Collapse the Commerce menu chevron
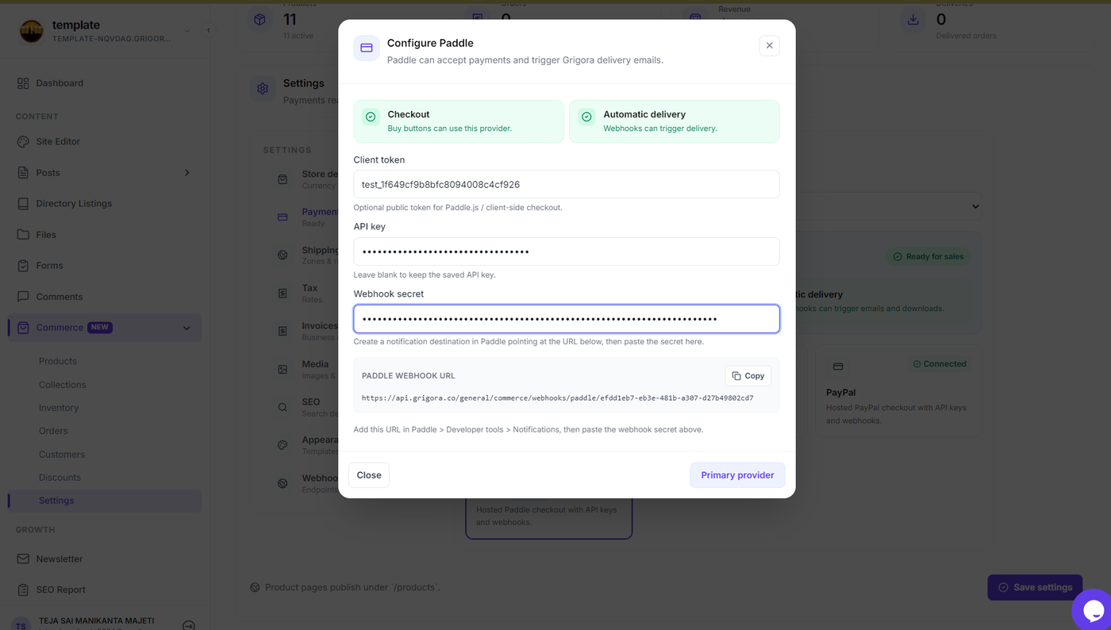 tap(186, 328)
